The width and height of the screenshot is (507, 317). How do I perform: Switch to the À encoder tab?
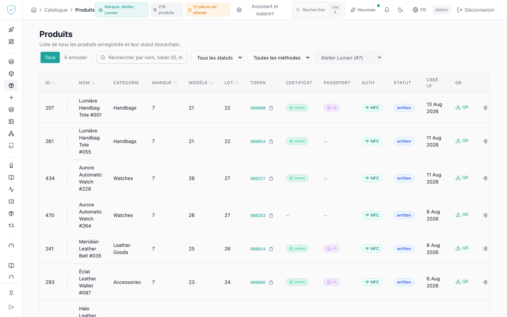(x=76, y=57)
